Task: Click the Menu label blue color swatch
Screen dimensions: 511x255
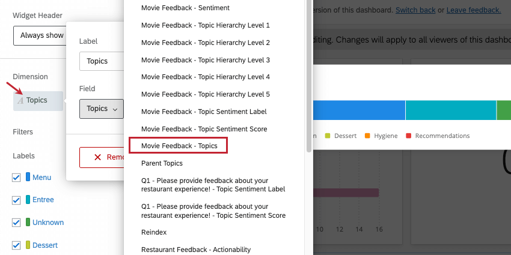Action: coord(28,177)
